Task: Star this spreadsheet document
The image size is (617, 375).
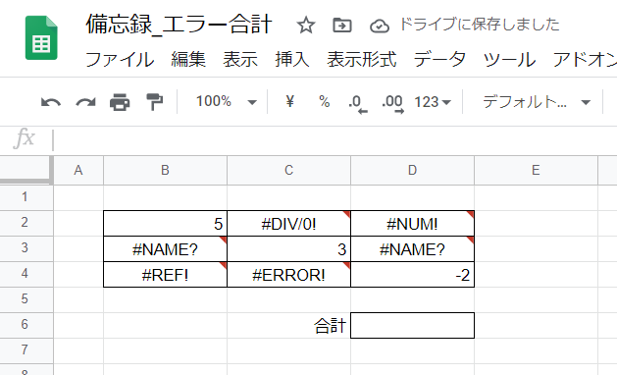Action: pos(306,26)
